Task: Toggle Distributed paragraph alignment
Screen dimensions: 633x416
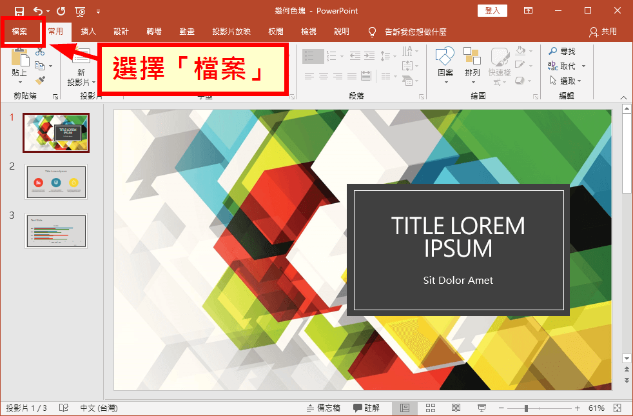Action: click(366, 75)
